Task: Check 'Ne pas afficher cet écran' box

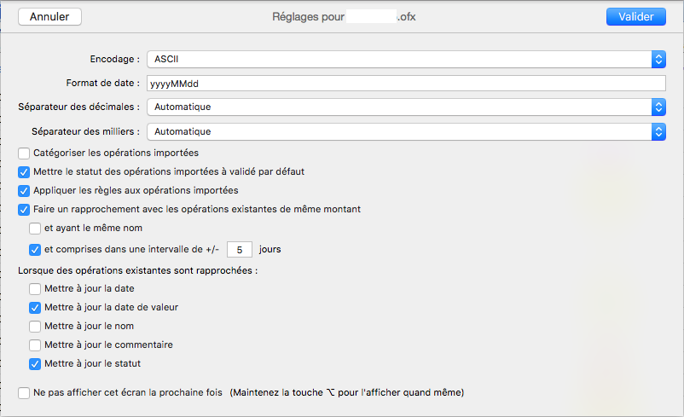Action: (24, 393)
